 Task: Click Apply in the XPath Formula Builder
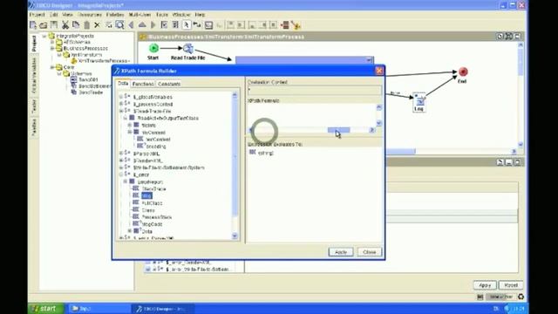tap(341, 252)
